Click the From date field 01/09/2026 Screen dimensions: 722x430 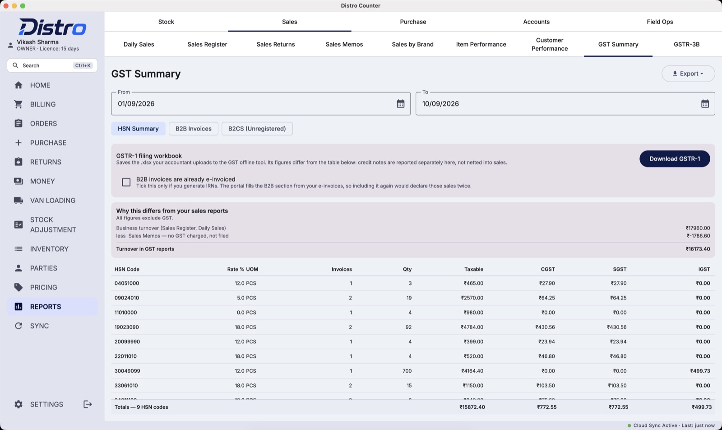(x=261, y=104)
